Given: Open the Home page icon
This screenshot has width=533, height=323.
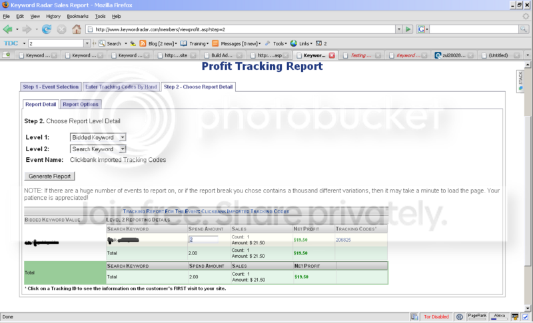Looking at the screenshot, I should coord(77,29).
